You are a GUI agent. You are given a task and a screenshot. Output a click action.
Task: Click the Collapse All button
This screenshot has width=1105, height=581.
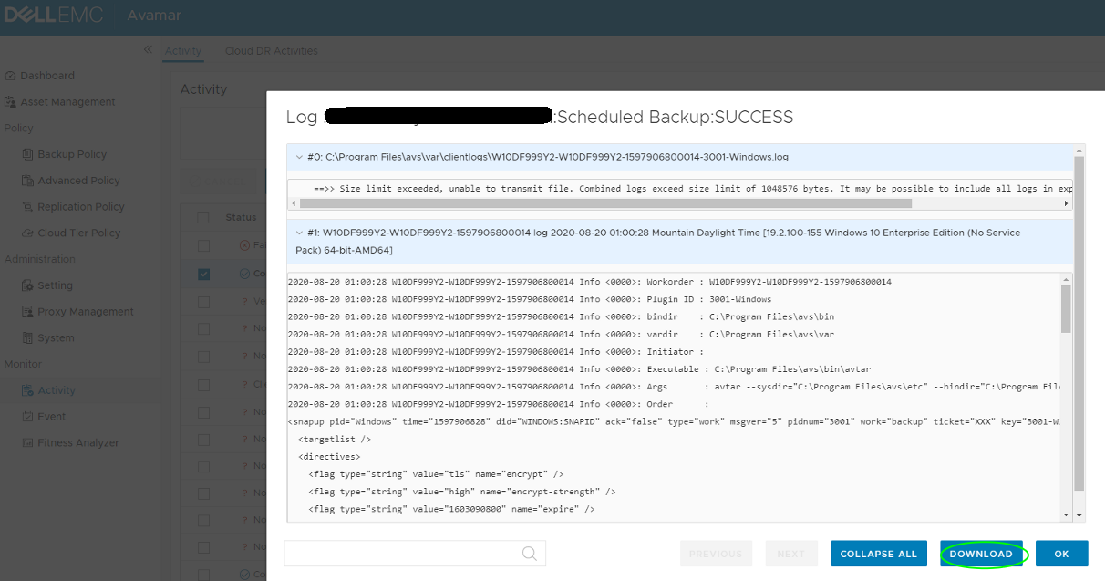pos(879,554)
